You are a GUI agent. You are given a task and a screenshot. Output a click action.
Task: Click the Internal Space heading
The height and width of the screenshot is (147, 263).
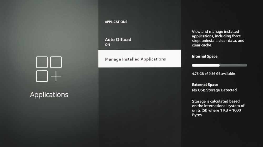[205, 56]
